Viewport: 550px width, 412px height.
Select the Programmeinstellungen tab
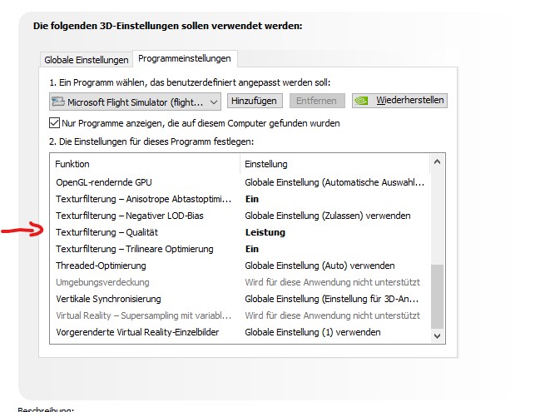click(185, 58)
